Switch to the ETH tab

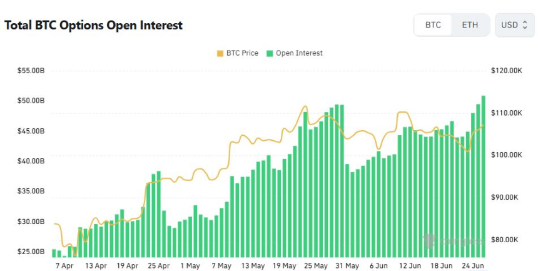tap(470, 25)
